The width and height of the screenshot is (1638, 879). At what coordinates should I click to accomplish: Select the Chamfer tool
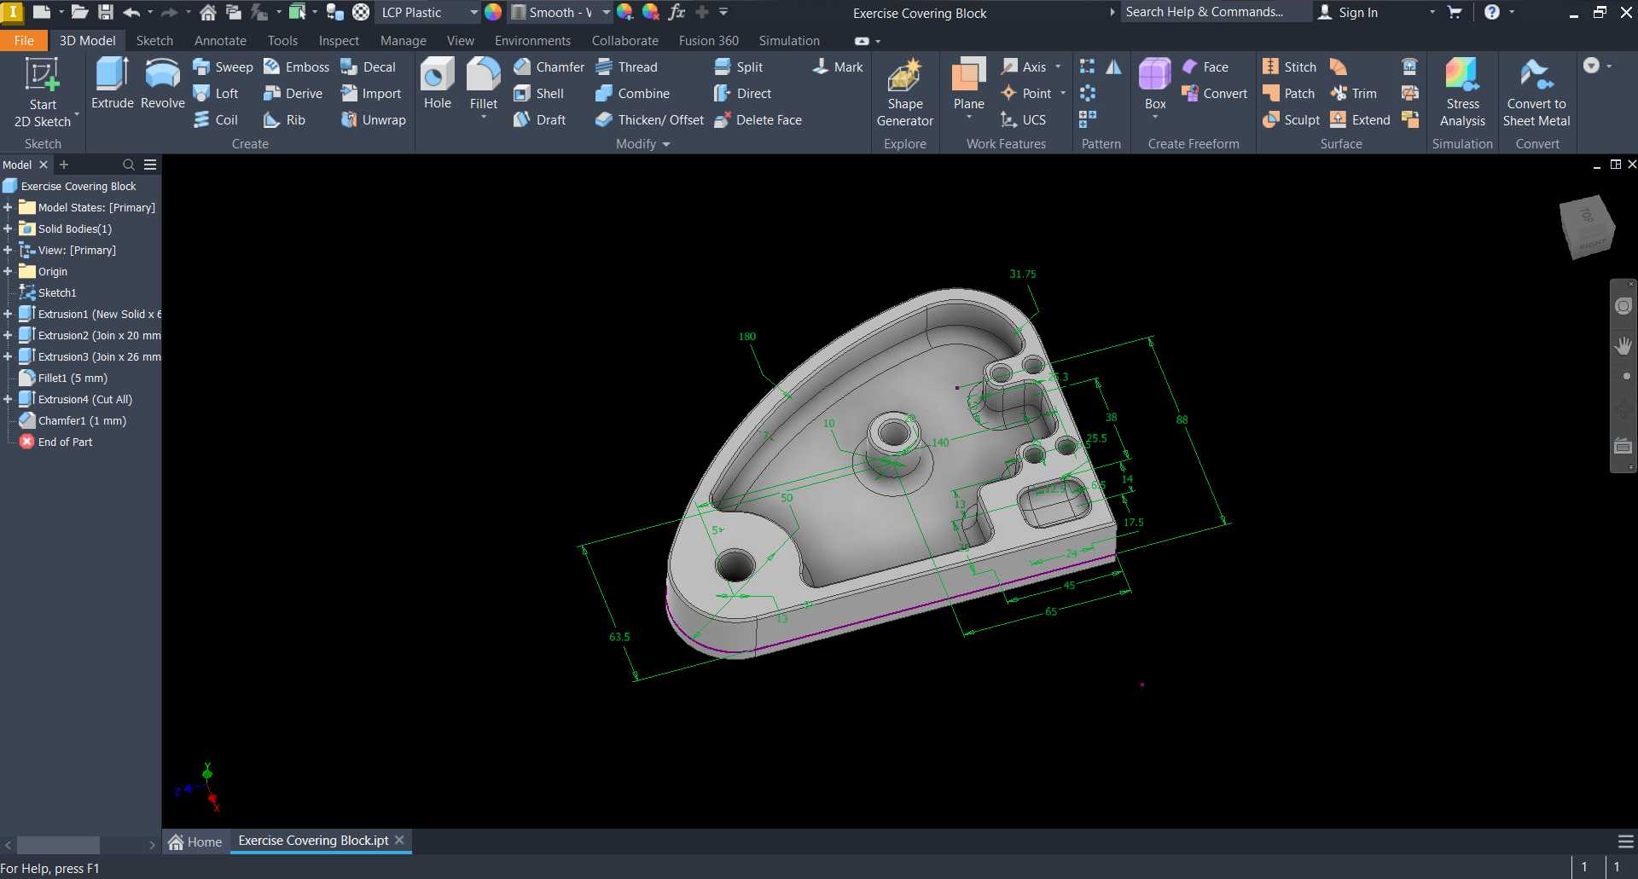pos(549,67)
